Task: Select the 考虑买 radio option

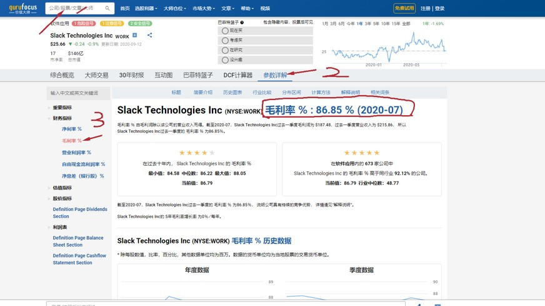Action: (225, 41)
